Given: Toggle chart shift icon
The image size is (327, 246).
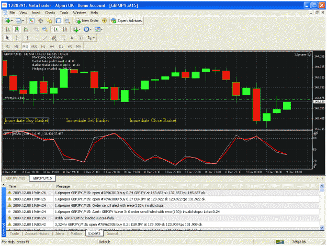Looking at the screenshot, I should coord(65,29).
